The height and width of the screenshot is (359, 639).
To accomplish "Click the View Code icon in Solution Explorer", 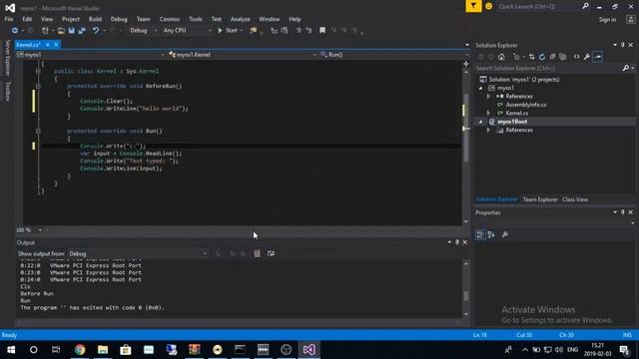I will (577, 57).
